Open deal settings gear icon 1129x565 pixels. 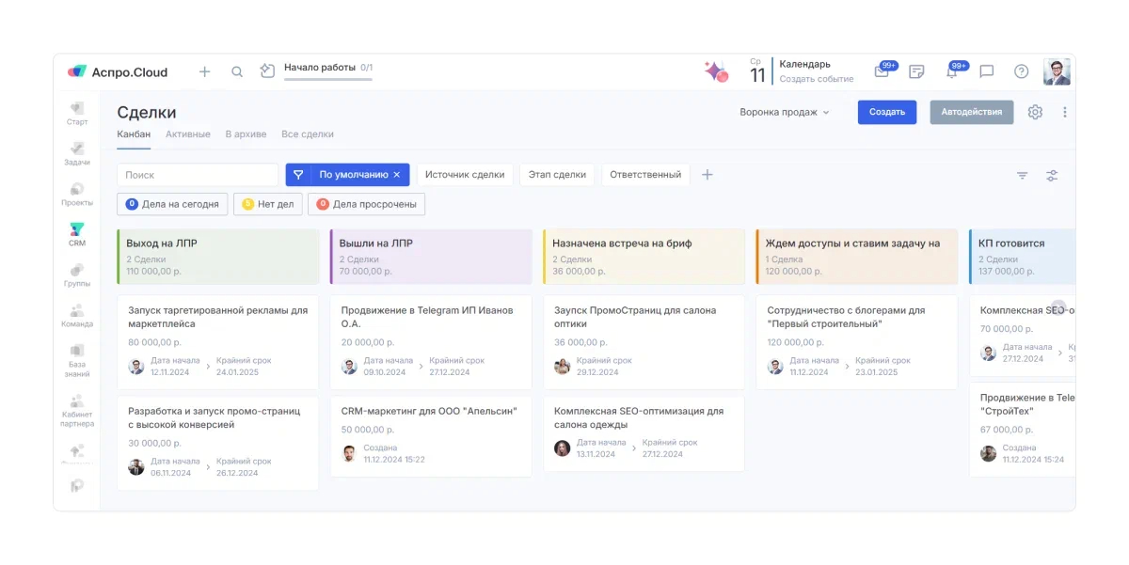(1035, 112)
